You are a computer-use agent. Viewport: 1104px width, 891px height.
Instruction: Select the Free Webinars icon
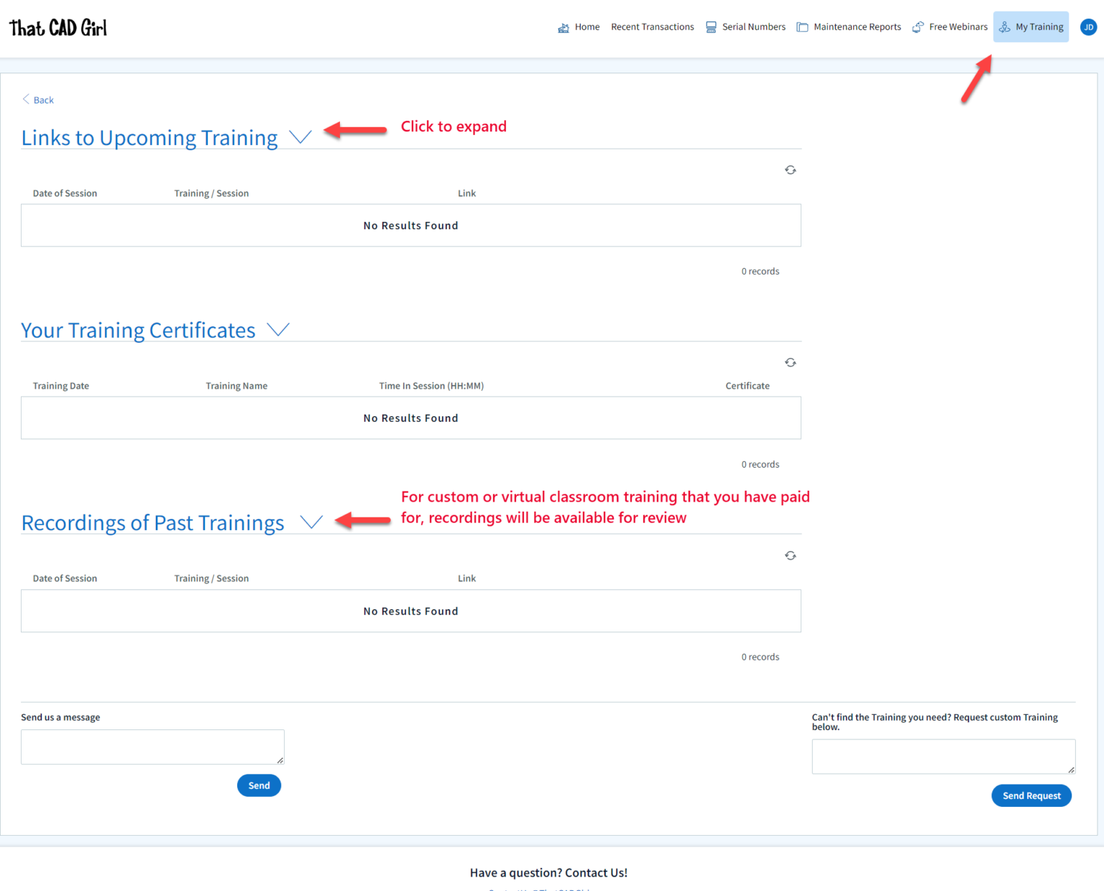click(918, 27)
